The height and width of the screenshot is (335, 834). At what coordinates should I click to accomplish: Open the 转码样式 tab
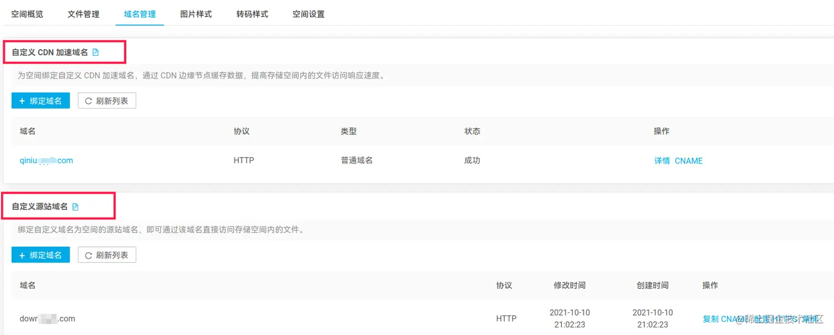(x=252, y=14)
